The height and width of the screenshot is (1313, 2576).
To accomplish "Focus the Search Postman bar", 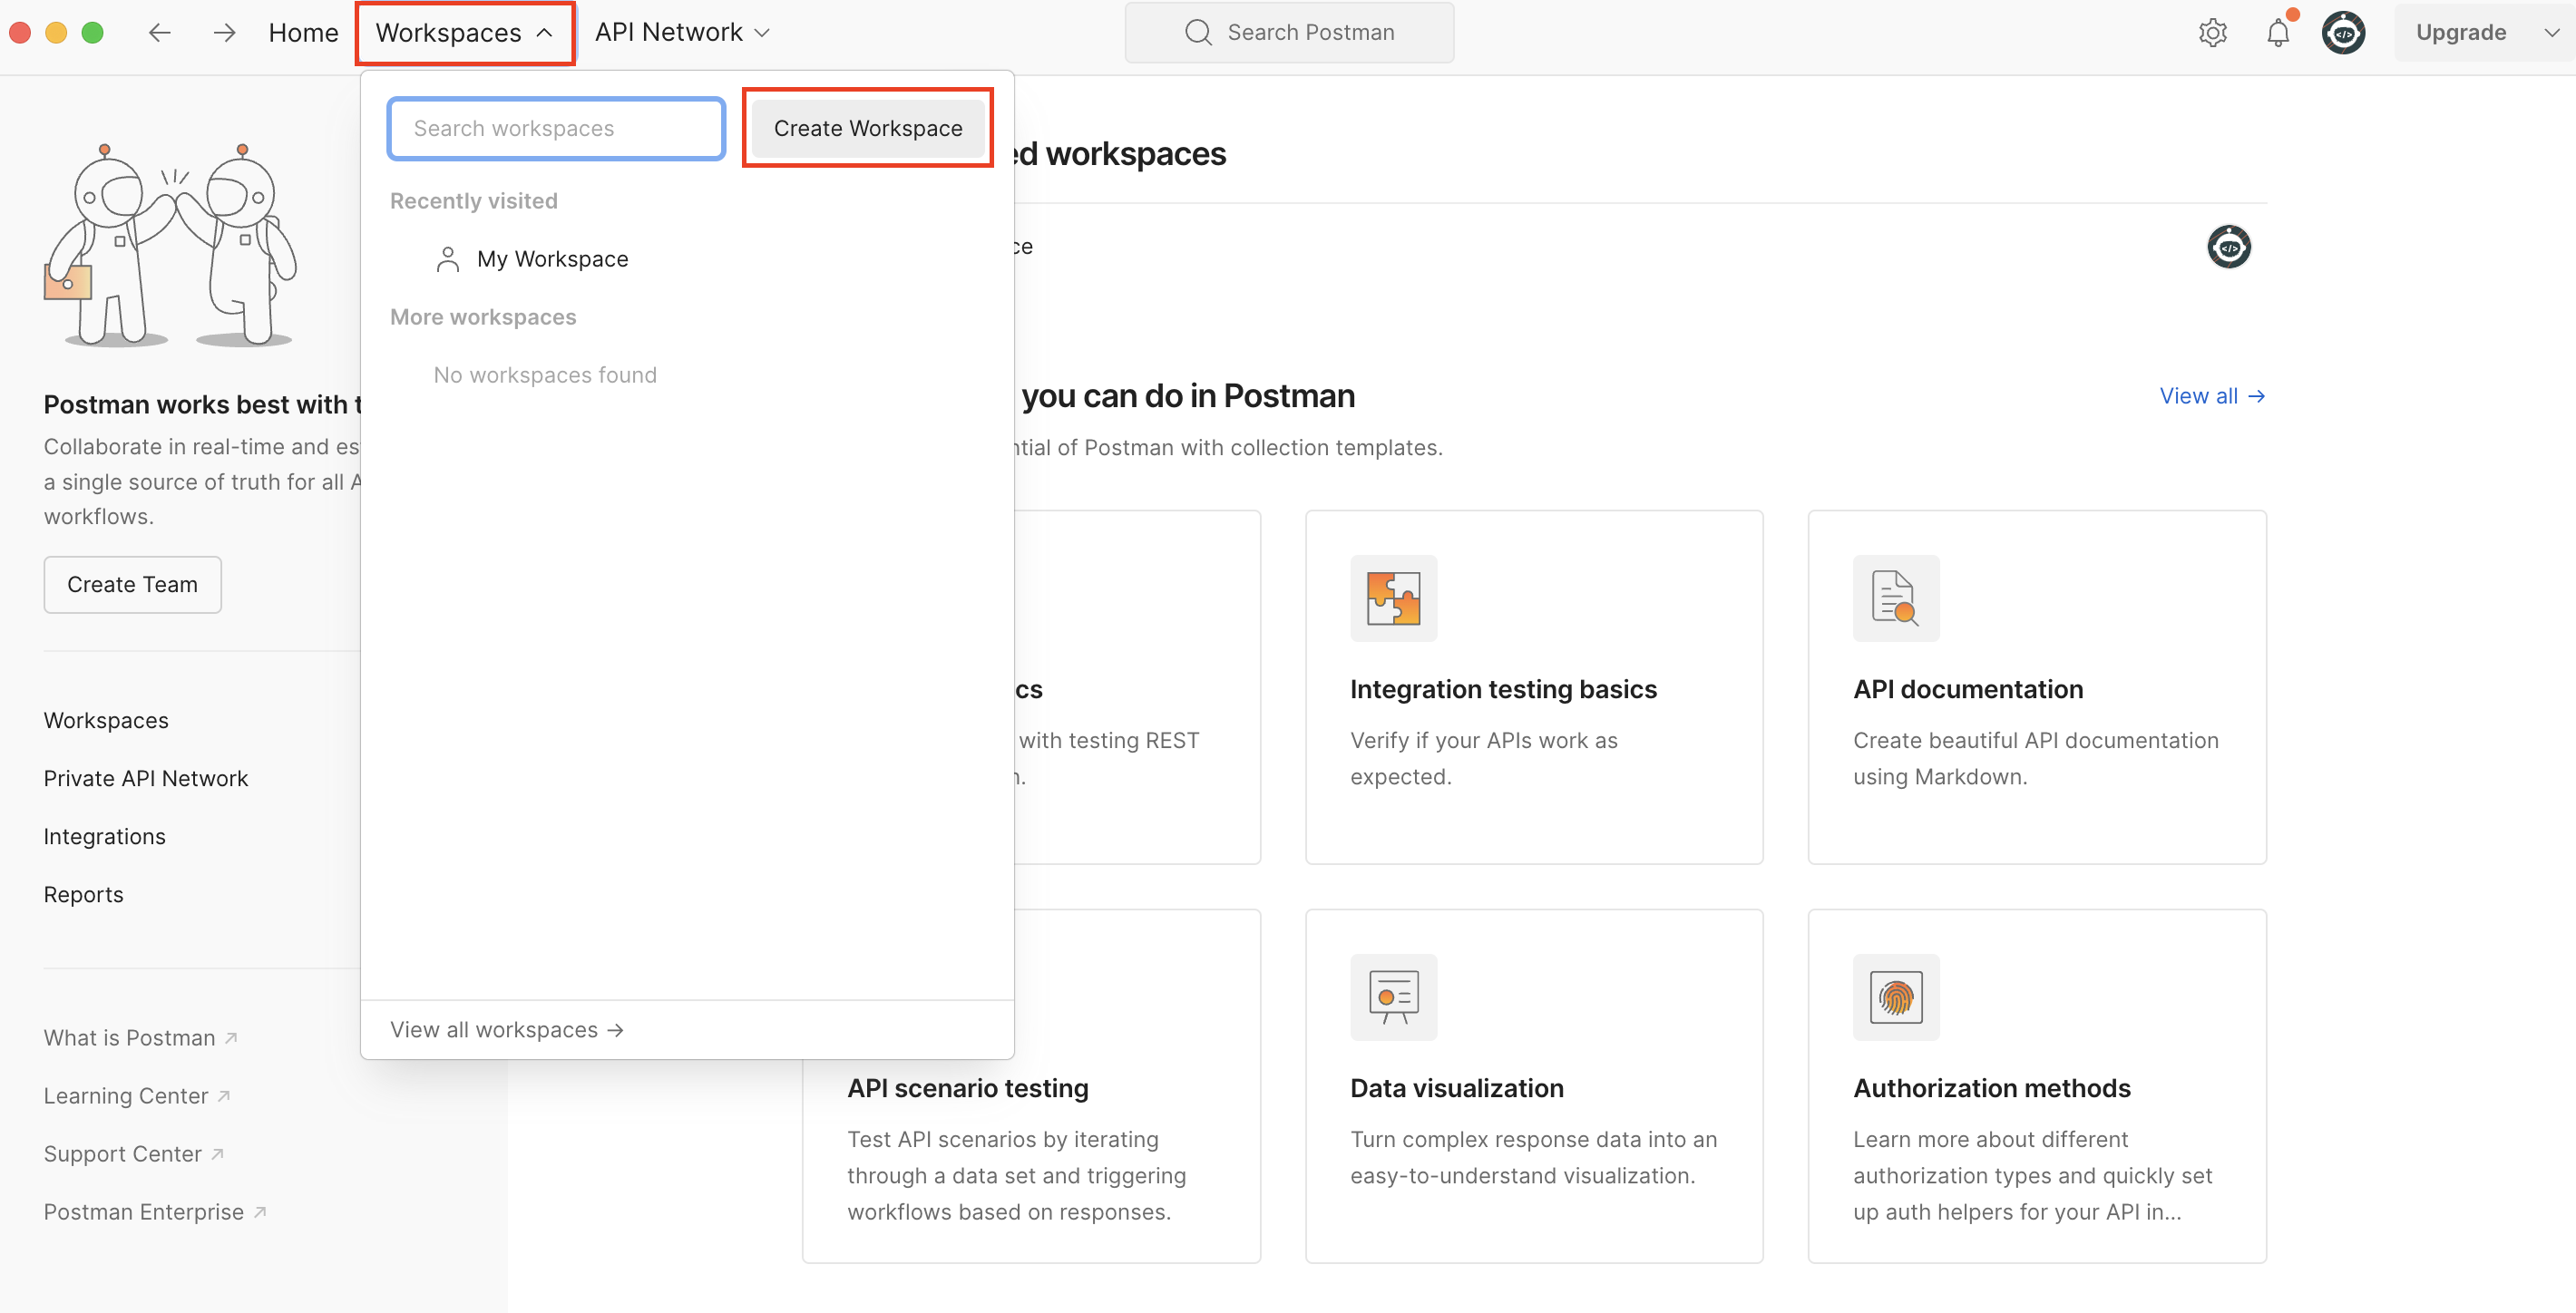I will click(1289, 32).
